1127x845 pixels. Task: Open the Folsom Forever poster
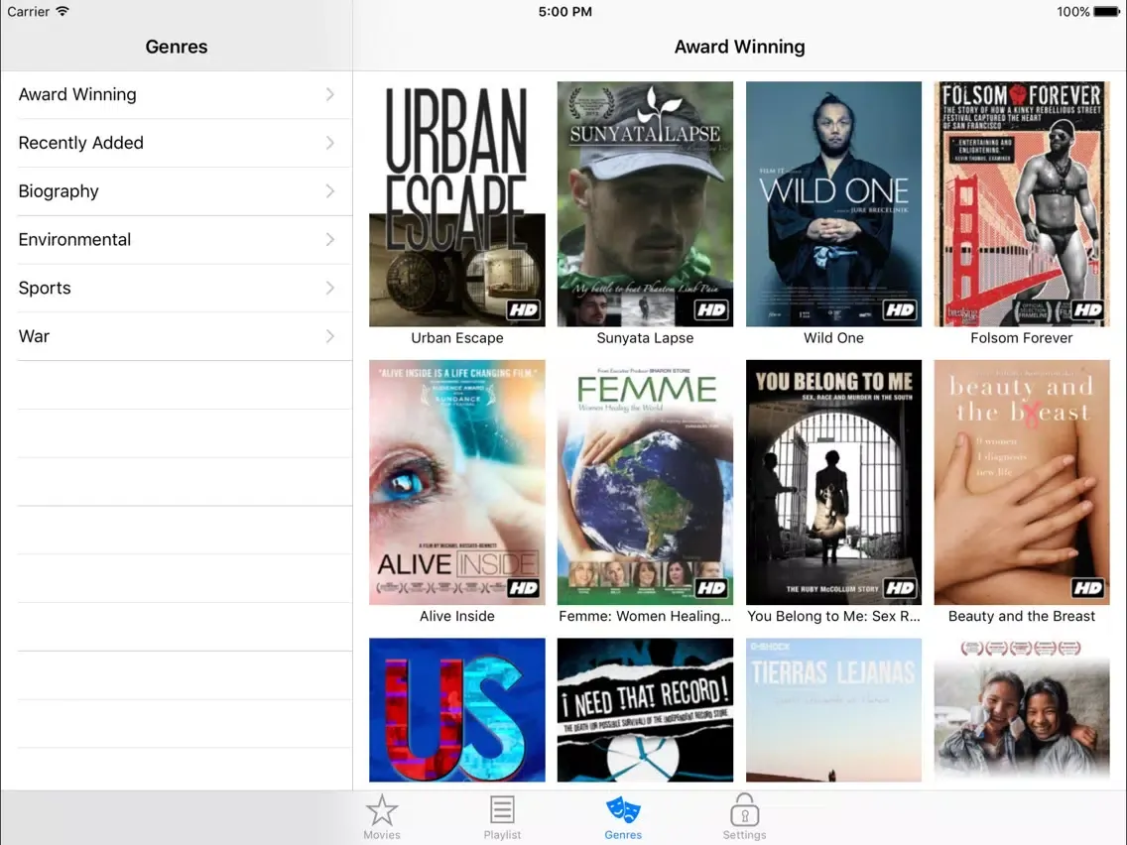[x=1022, y=203]
